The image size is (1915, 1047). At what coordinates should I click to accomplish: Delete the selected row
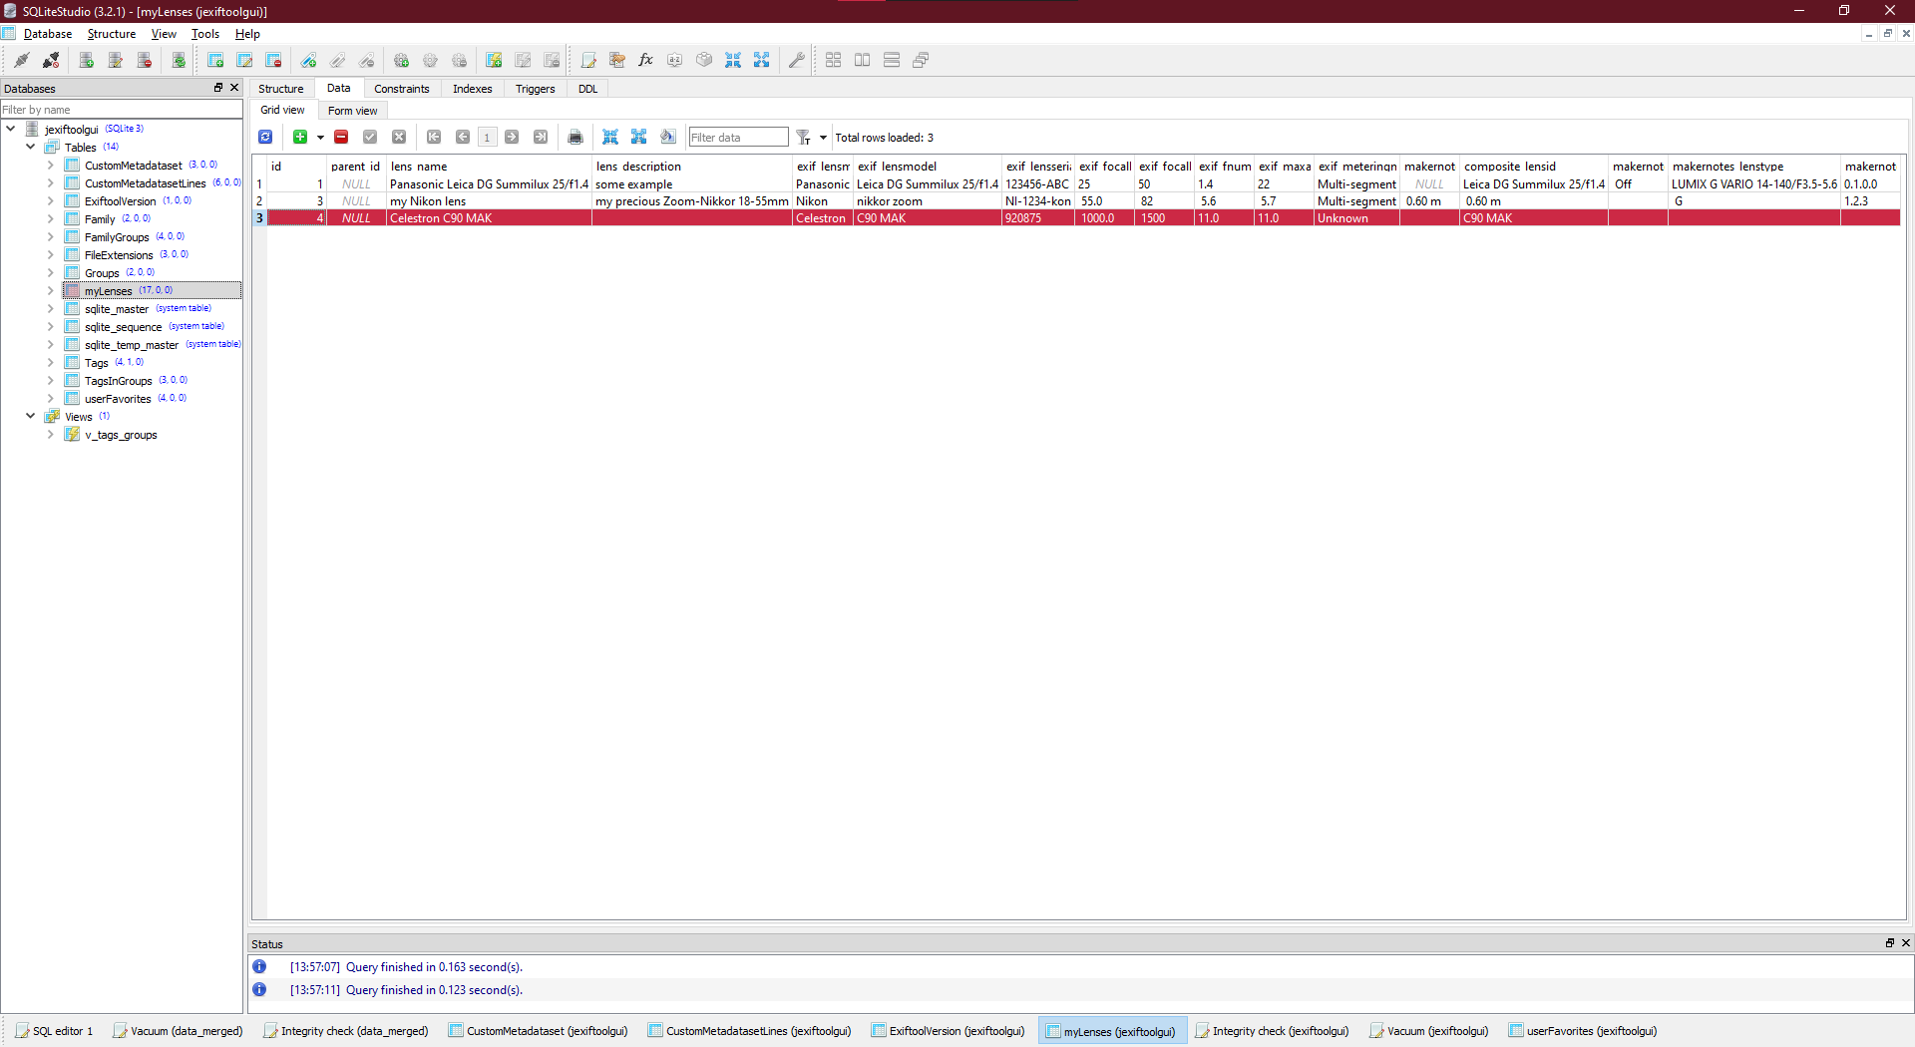340,137
